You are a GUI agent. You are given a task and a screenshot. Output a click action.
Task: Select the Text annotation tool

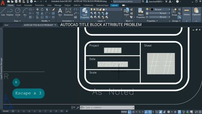point(60,12)
